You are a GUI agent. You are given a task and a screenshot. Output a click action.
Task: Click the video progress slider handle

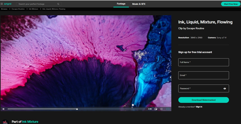tap(77, 109)
